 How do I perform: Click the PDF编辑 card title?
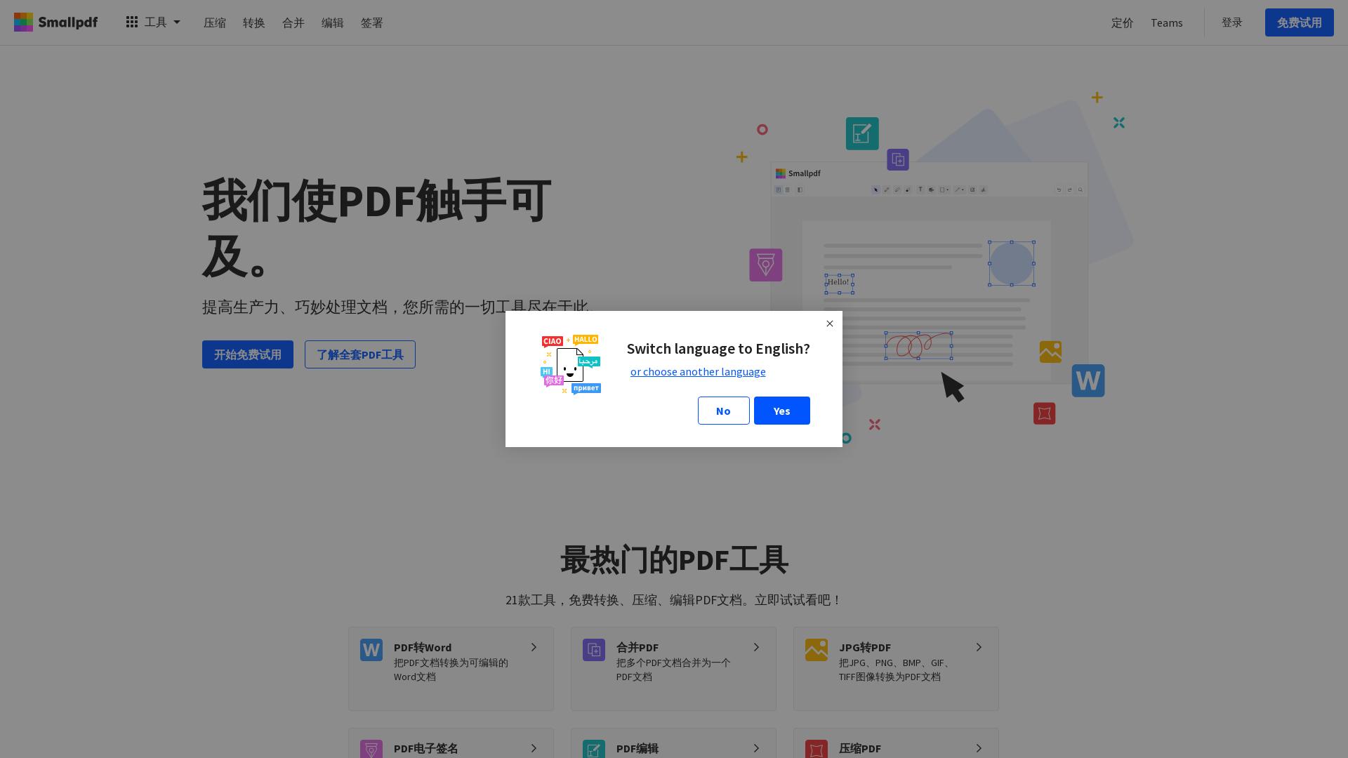[637, 749]
